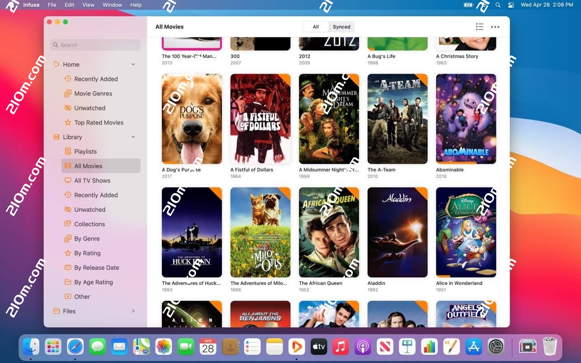Open Playlists from the sidebar
The width and height of the screenshot is (581, 363).
[x=85, y=151]
